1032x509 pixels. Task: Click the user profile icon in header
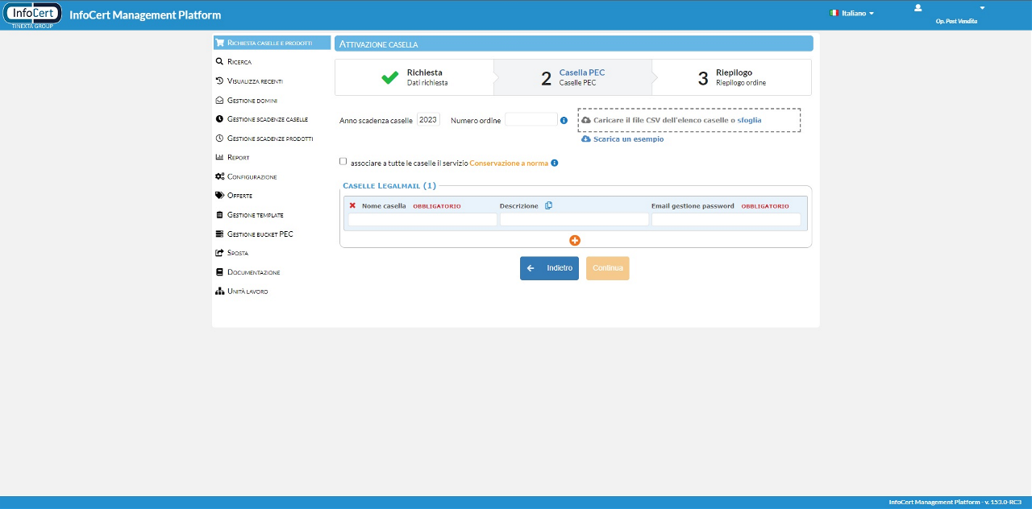pos(918,8)
